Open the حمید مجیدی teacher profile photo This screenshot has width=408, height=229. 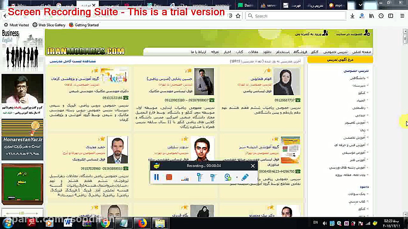tap(118, 150)
